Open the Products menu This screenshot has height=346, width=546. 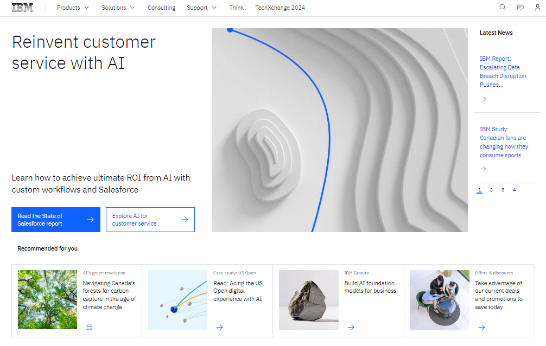click(x=68, y=8)
